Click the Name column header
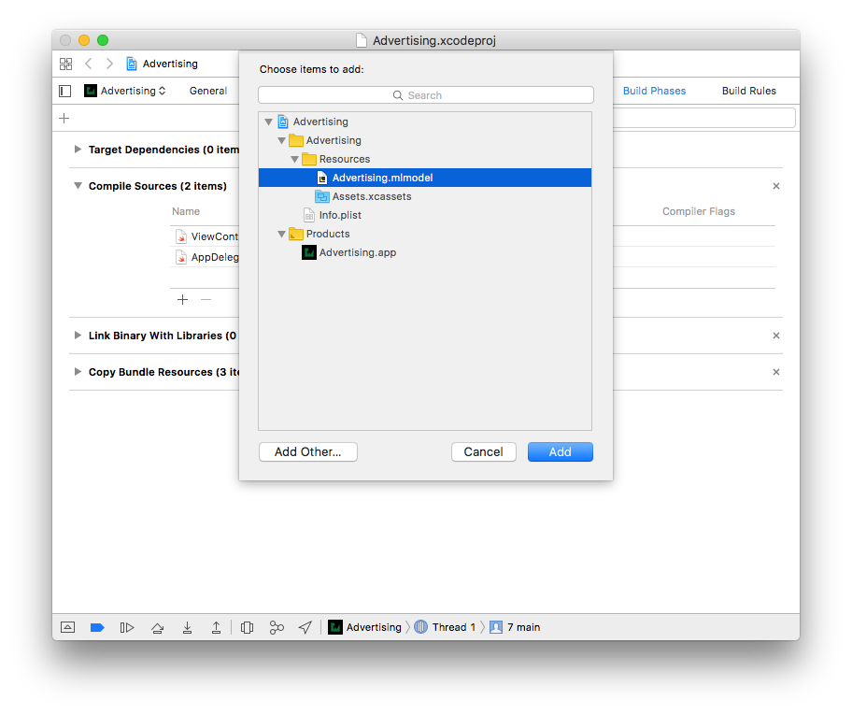The width and height of the screenshot is (852, 715). (186, 211)
